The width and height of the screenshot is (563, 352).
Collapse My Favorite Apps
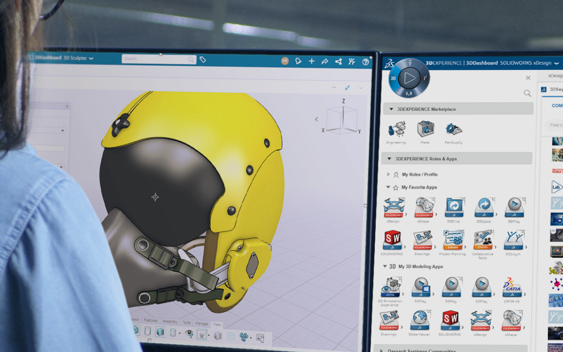click(388, 187)
